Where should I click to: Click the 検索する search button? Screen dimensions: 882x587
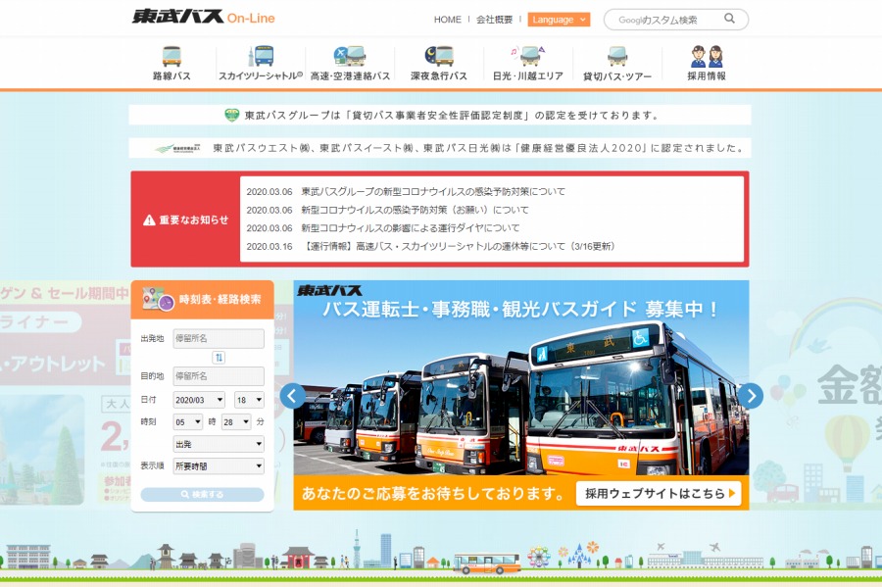tap(202, 494)
